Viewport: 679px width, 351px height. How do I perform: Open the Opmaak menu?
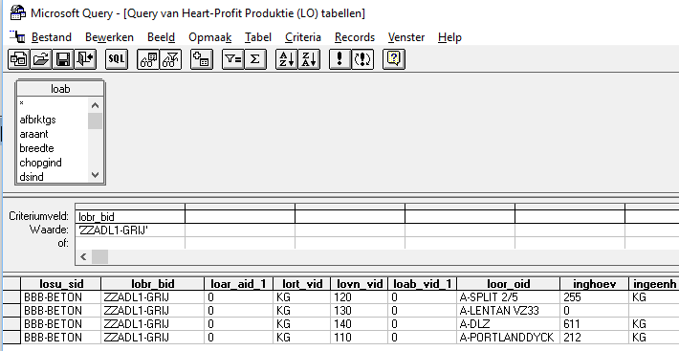tap(210, 37)
